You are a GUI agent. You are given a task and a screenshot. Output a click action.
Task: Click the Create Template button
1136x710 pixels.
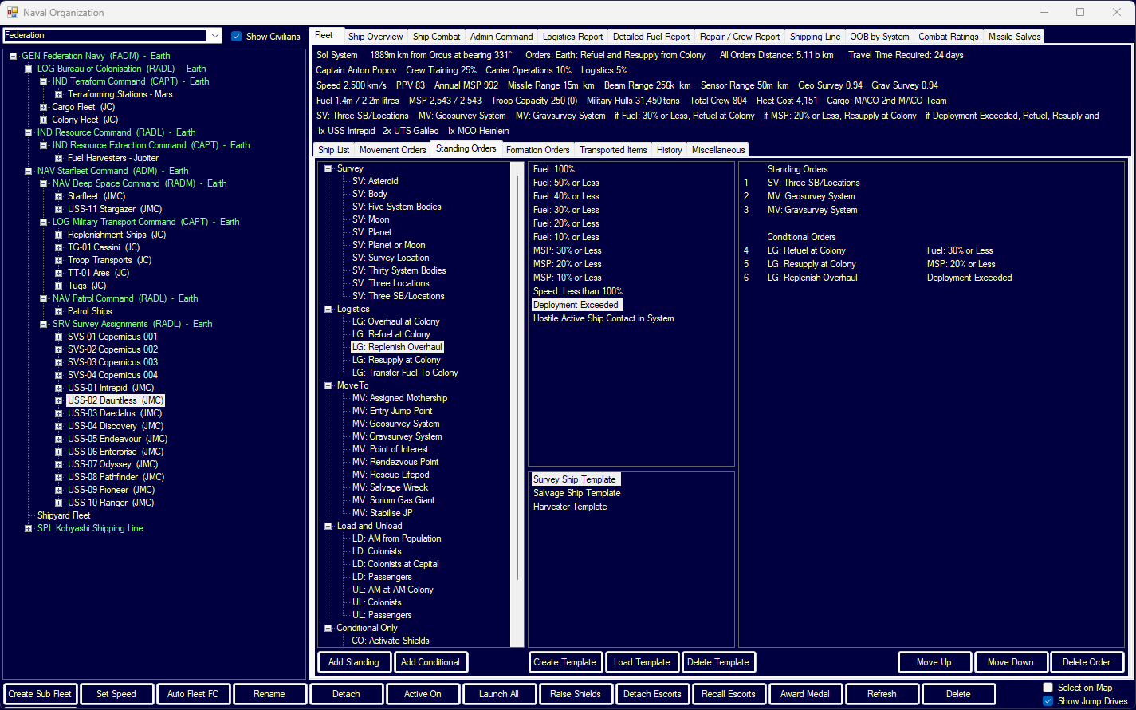(x=564, y=662)
